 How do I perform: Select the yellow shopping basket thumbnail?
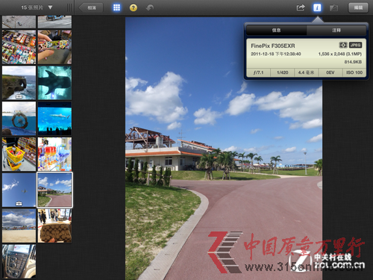coord(19,155)
